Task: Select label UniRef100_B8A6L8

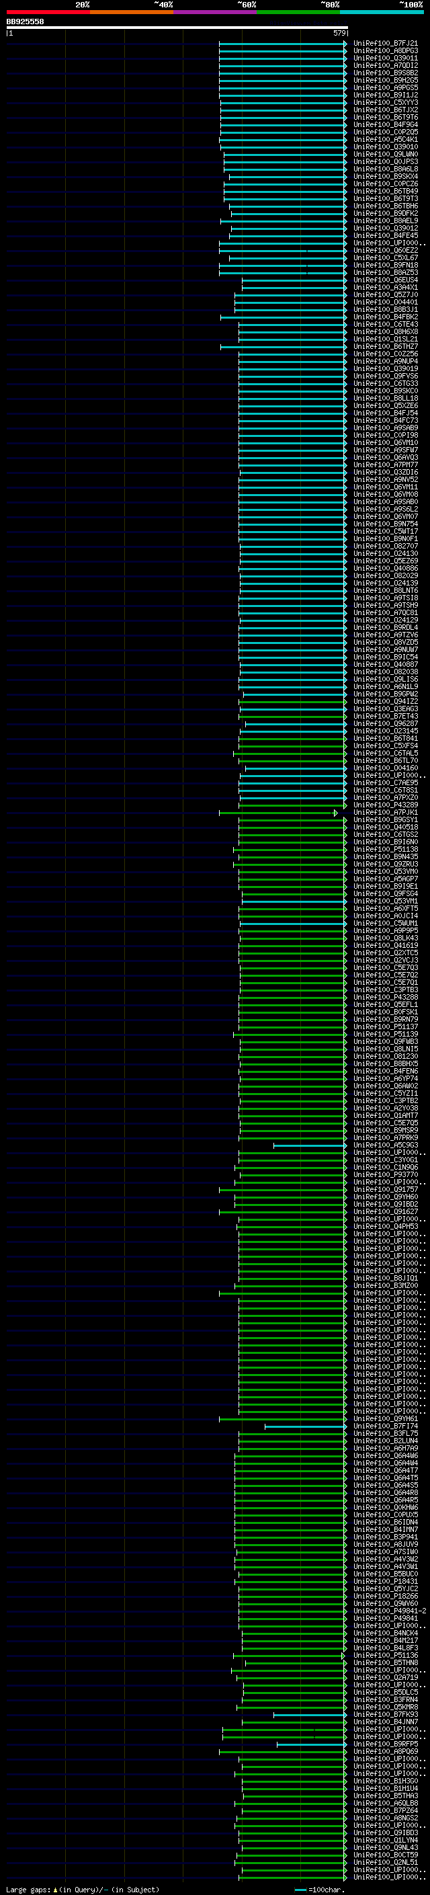Action: pyautogui.click(x=385, y=169)
